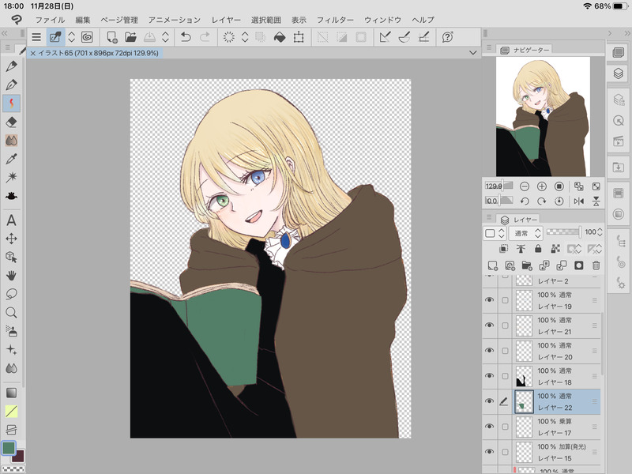Screen dimensions: 632x474
Task: Hide layer レイヤー 22 eye icon
Action: pyautogui.click(x=489, y=401)
